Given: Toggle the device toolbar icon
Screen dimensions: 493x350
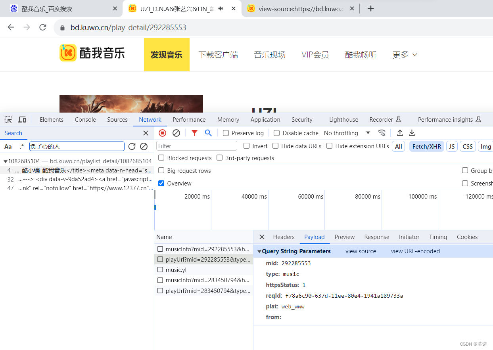Looking at the screenshot, I should point(22,120).
